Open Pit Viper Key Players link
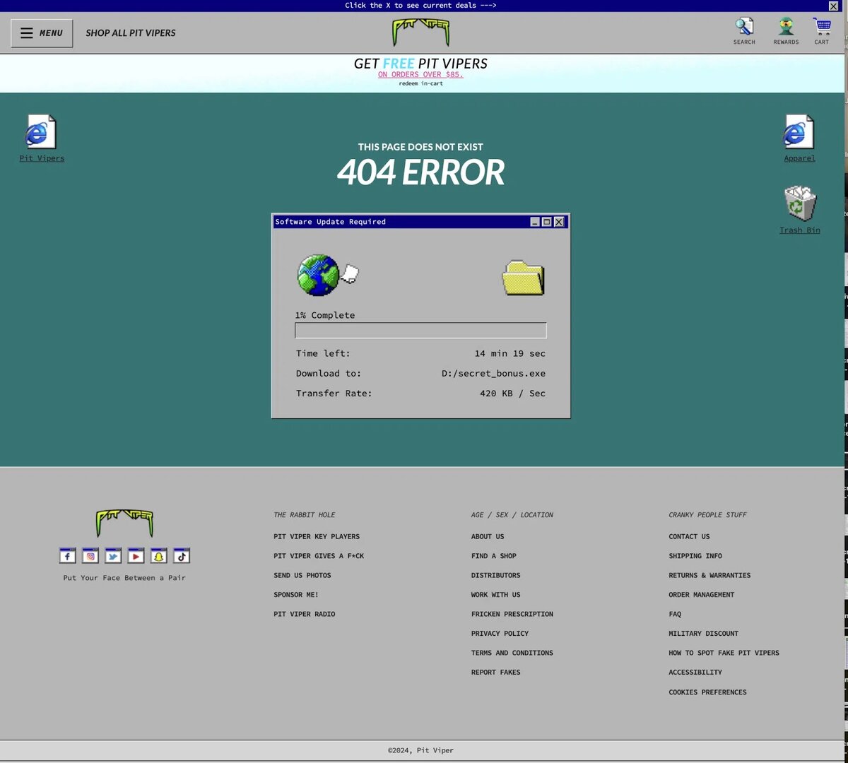This screenshot has height=763, width=848. pos(317,536)
